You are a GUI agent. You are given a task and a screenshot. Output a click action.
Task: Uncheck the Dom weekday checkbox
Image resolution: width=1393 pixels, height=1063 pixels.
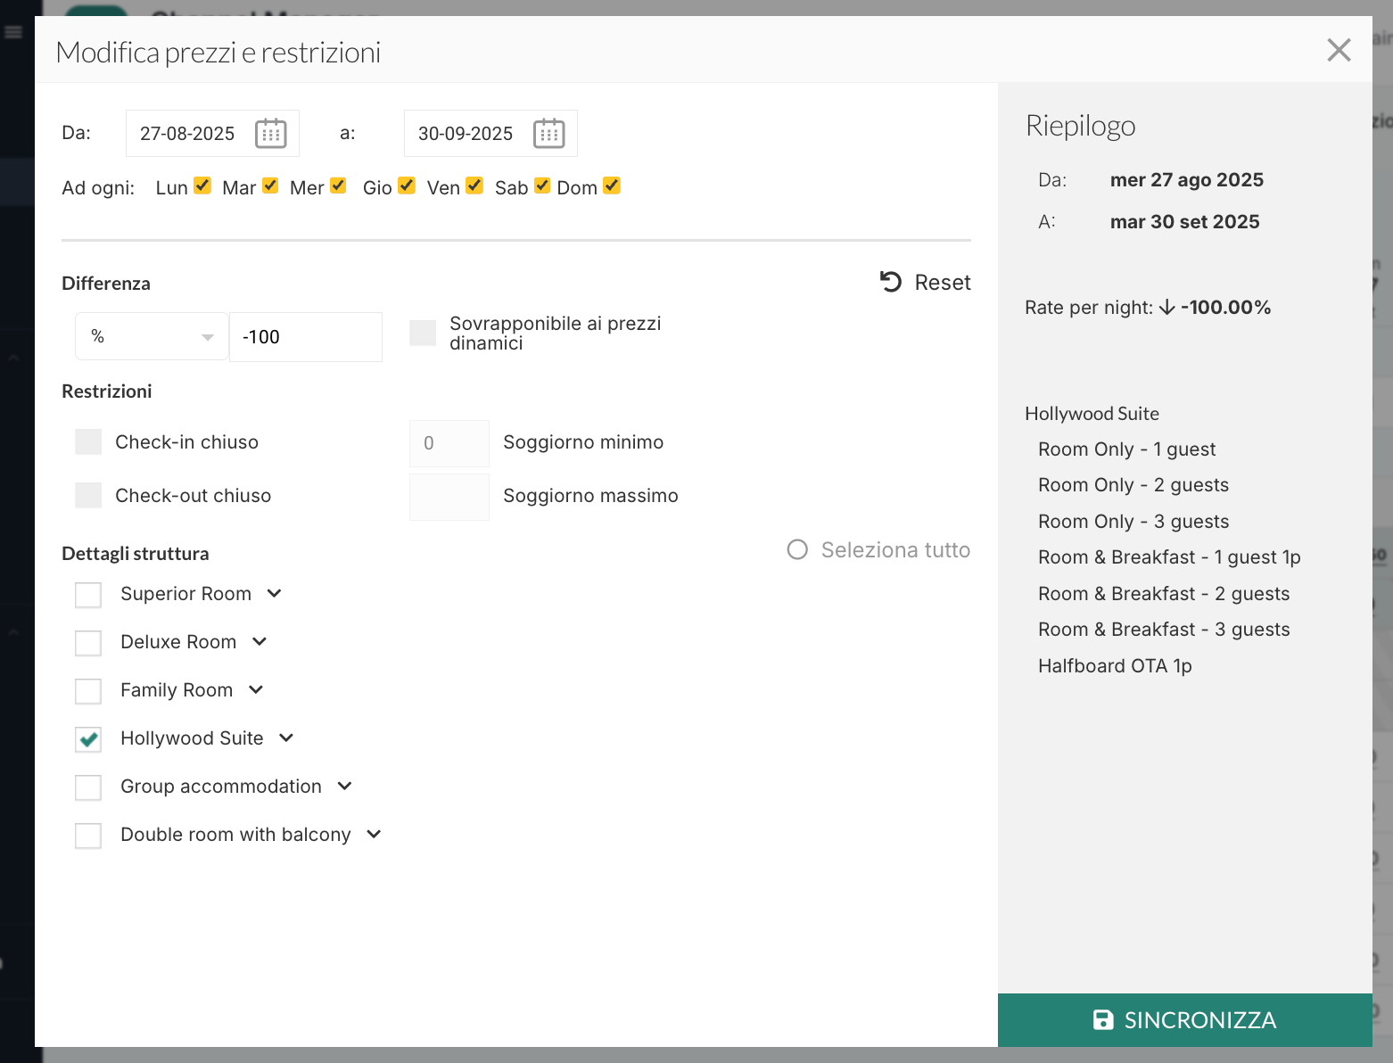[x=612, y=185]
